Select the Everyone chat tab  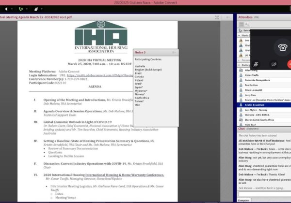click(243, 199)
